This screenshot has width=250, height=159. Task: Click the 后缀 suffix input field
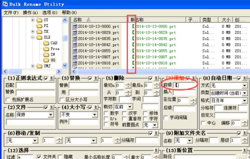(x=184, y=109)
